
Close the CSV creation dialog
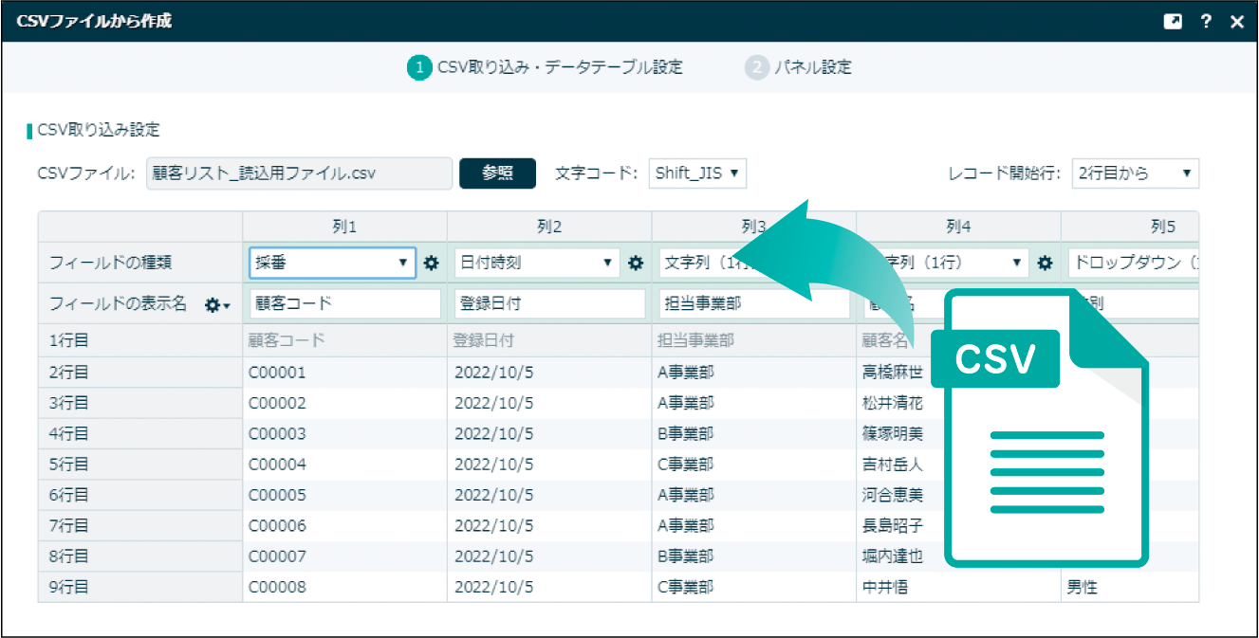click(x=1236, y=22)
